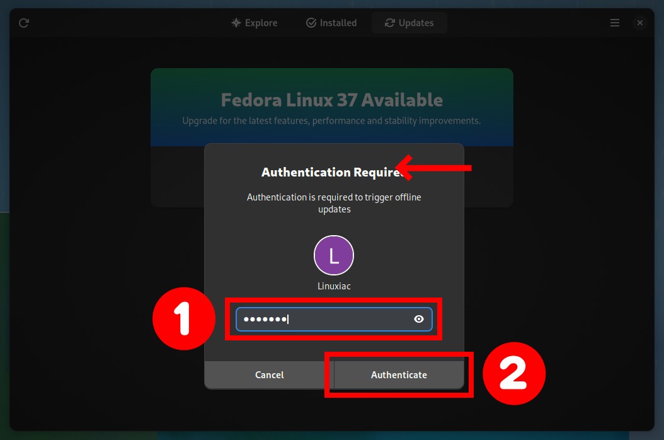Close the Software window
Image resolution: width=664 pixels, height=440 pixels.
pyautogui.click(x=640, y=23)
